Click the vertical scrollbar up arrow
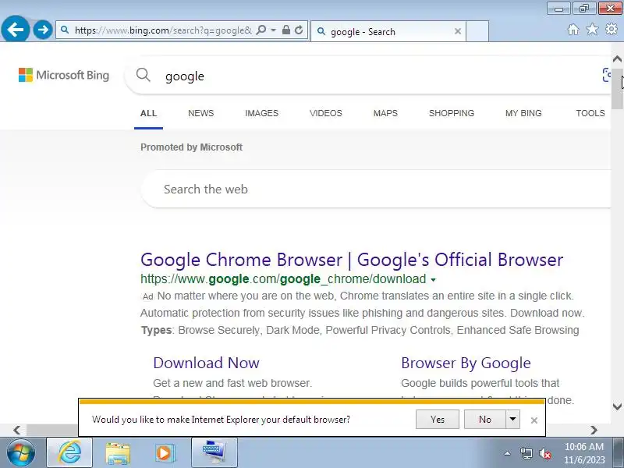The image size is (624, 468). coord(617,59)
